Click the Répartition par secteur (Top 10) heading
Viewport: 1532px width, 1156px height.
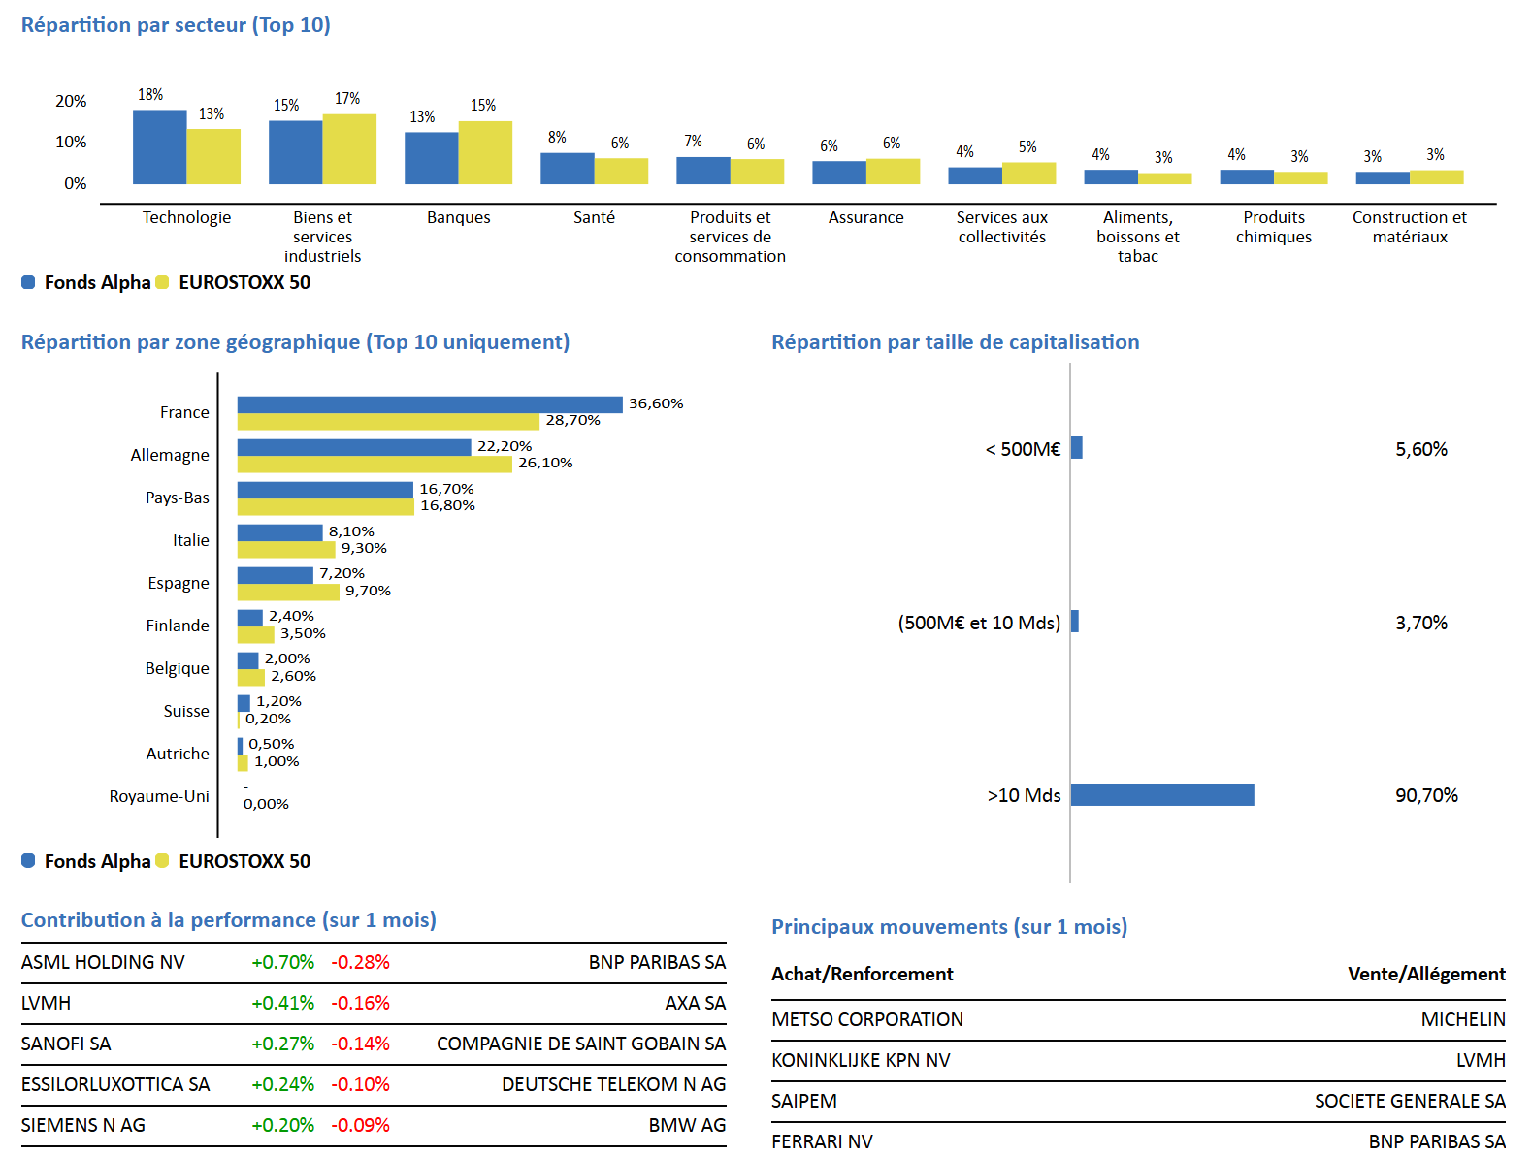176,25
